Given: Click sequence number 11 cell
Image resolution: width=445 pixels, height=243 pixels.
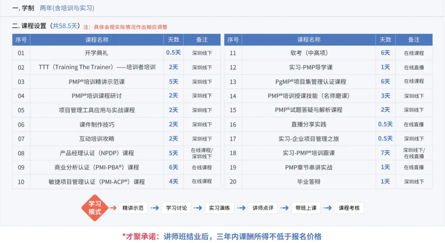Looking at the screenshot, I should pyautogui.click(x=233, y=53).
